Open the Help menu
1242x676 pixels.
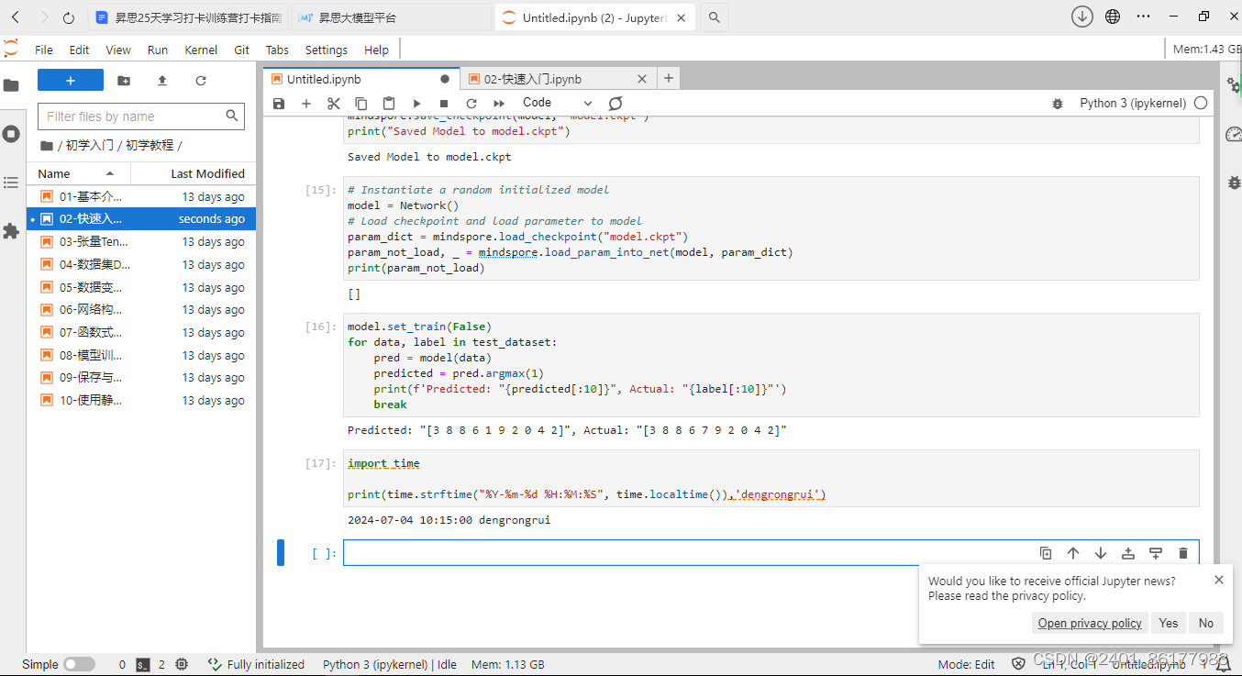pos(376,50)
